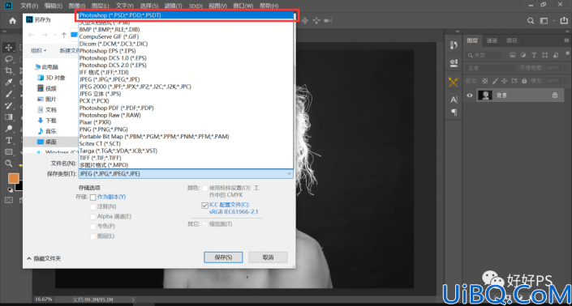The height and width of the screenshot is (306, 572).
Task: Select the Lasso tool
Action: [x=9, y=59]
